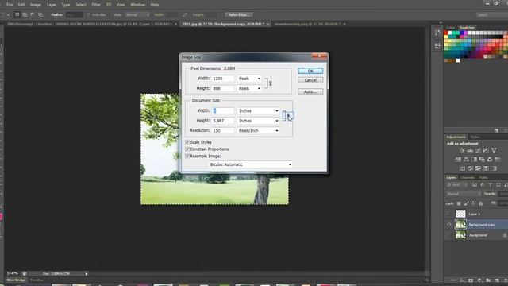This screenshot has height=286, width=508.
Task: Add a Black & White adjustment
Action: [474, 159]
